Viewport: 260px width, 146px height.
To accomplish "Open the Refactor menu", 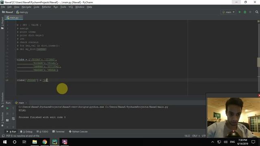I will coord(46,7).
